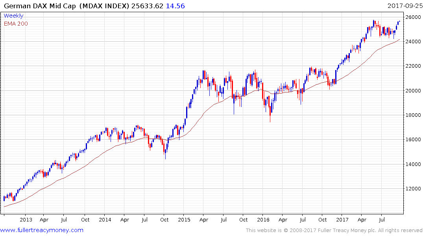Click the 2014 year label on time axis
The image size is (423, 236).
tap(105, 219)
